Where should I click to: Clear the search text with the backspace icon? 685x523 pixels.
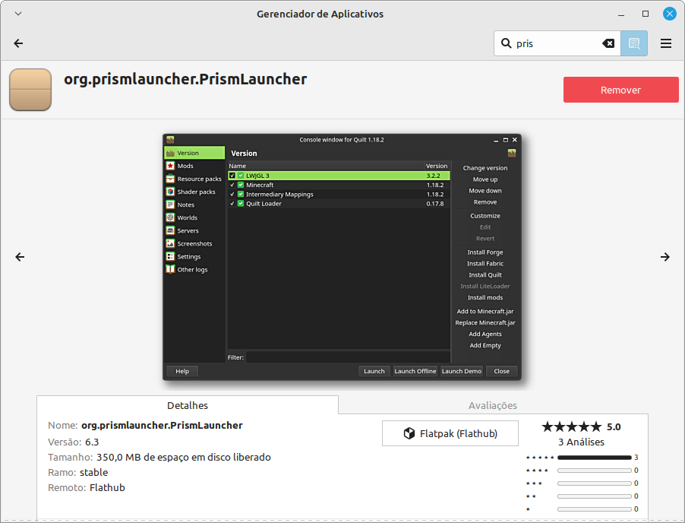click(608, 43)
